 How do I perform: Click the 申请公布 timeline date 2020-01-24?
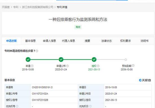[61, 69]
